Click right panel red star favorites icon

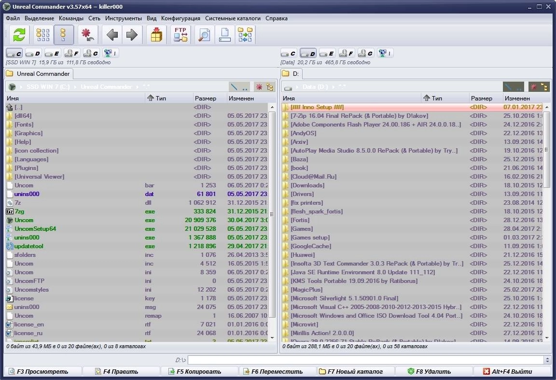533,86
